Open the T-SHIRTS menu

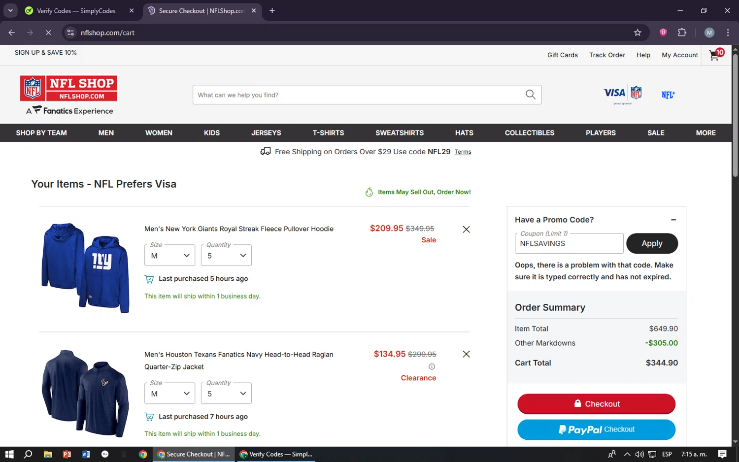pos(328,132)
